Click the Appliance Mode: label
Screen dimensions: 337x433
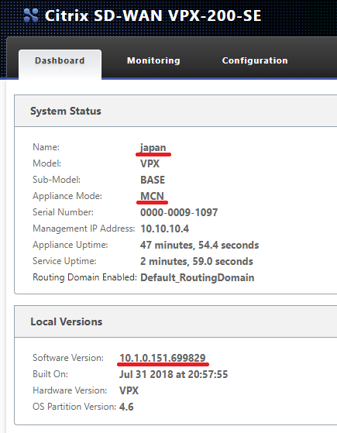(x=67, y=196)
